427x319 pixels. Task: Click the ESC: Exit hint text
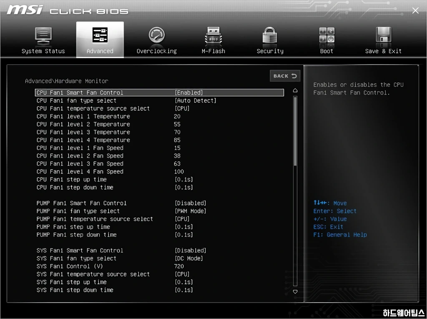[x=328, y=227]
